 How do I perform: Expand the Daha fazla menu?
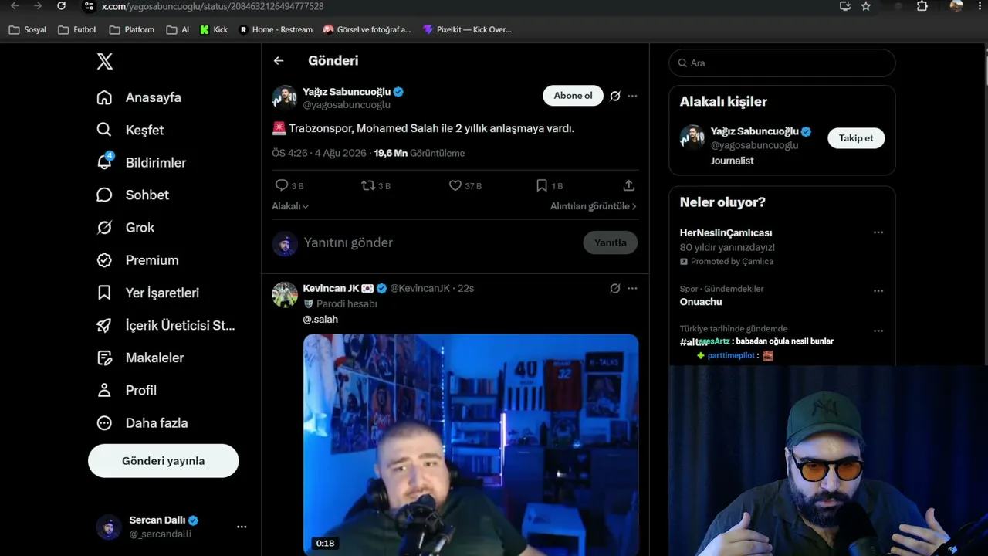pos(142,423)
